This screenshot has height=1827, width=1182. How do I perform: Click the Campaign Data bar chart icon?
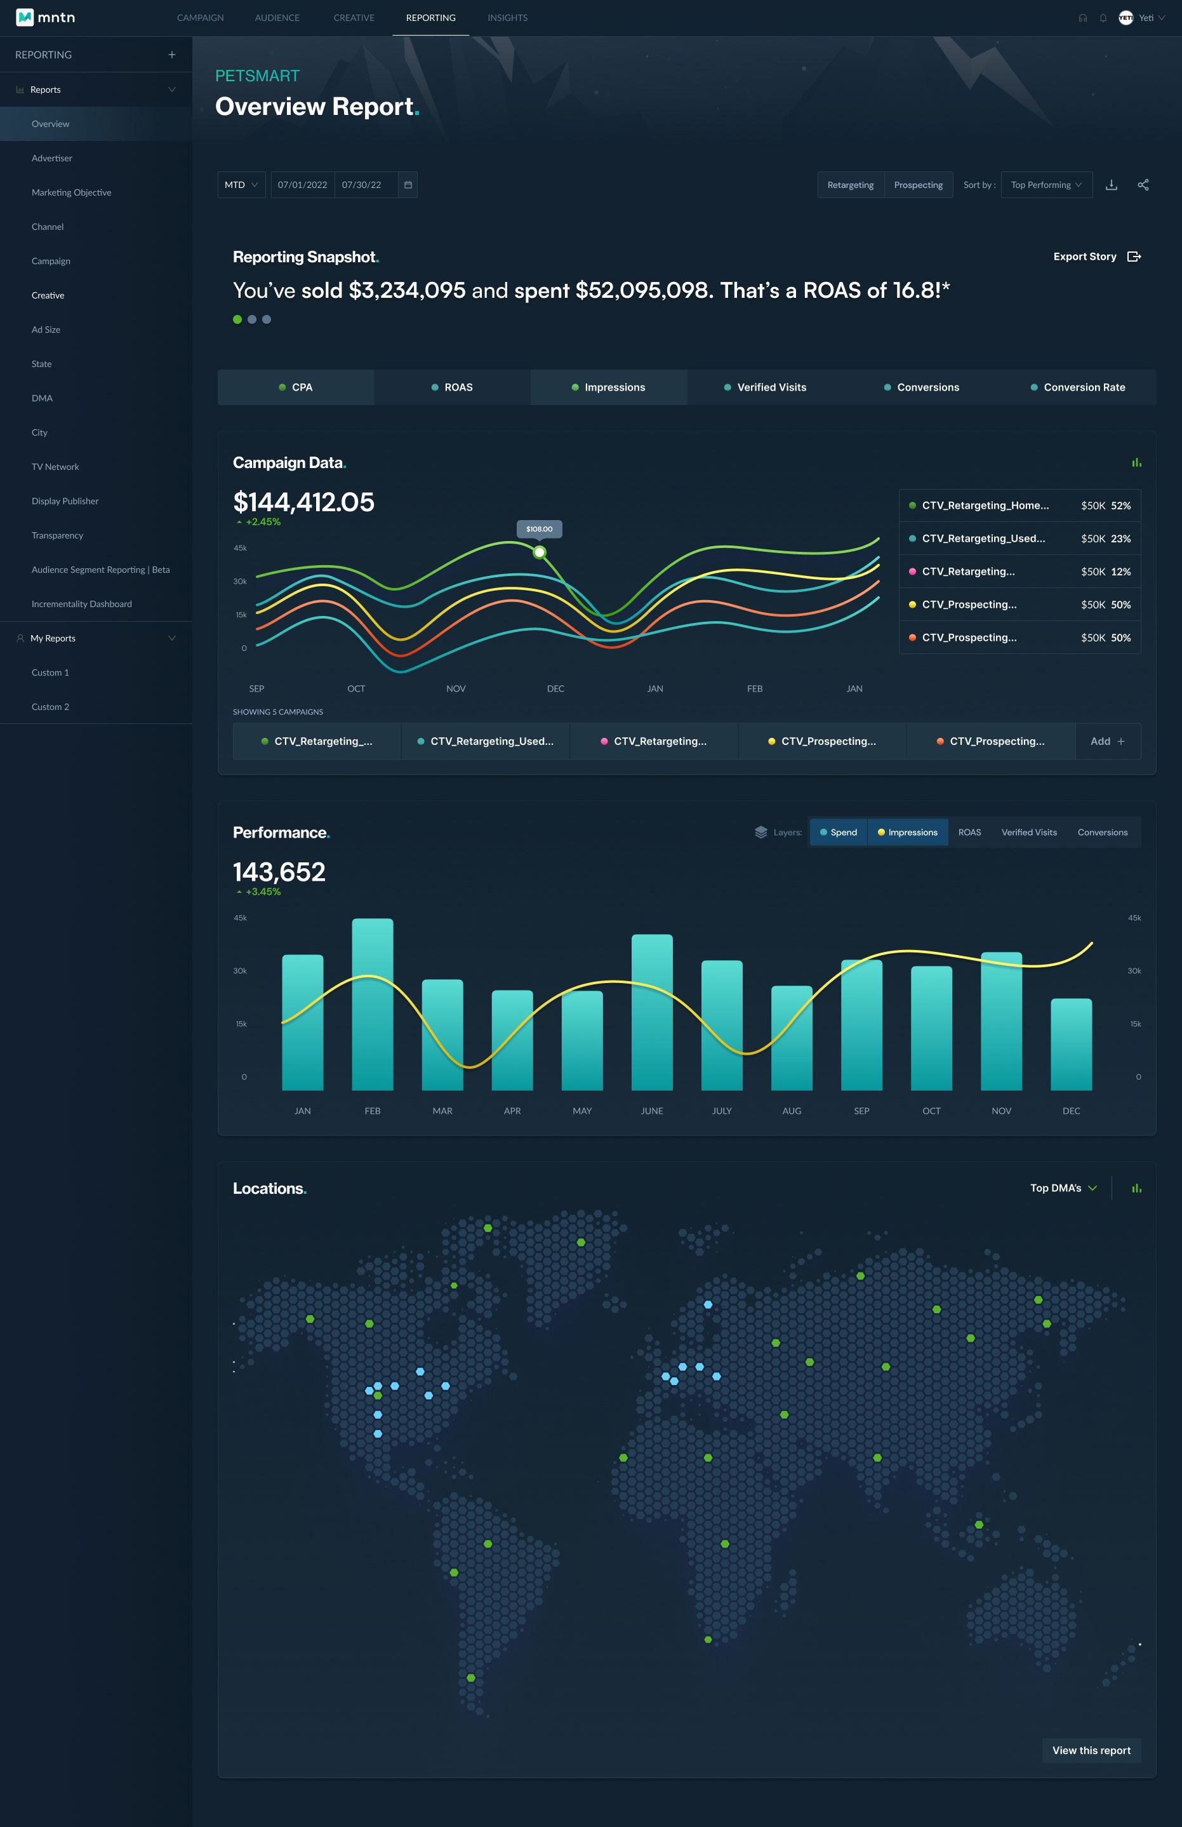tap(1136, 462)
